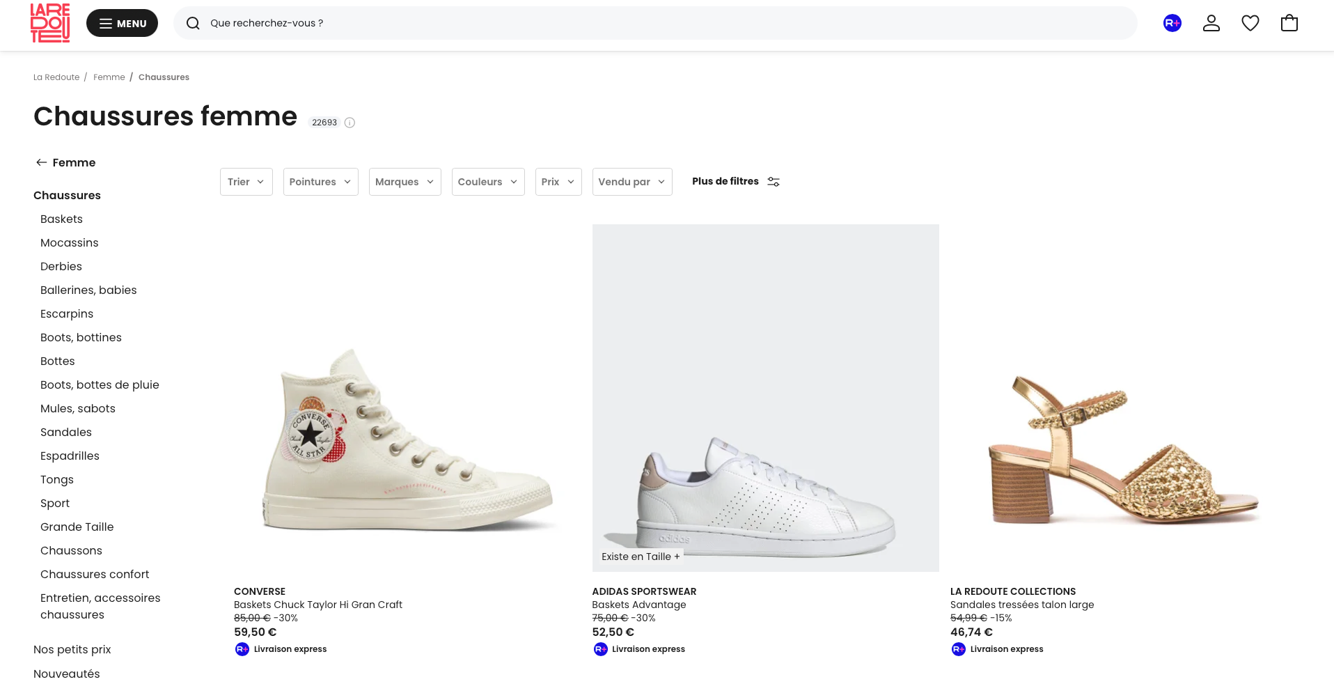Open the wishlist heart icon
This screenshot has width=1334, height=684.
(1250, 23)
